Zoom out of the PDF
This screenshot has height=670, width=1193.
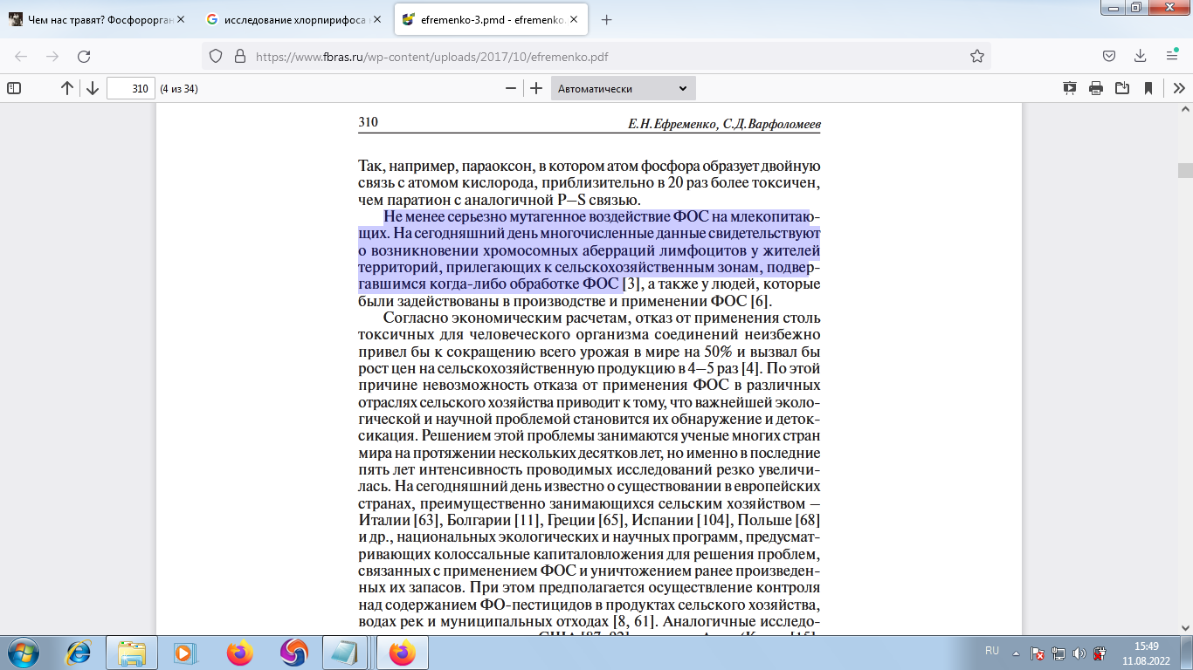511,88
